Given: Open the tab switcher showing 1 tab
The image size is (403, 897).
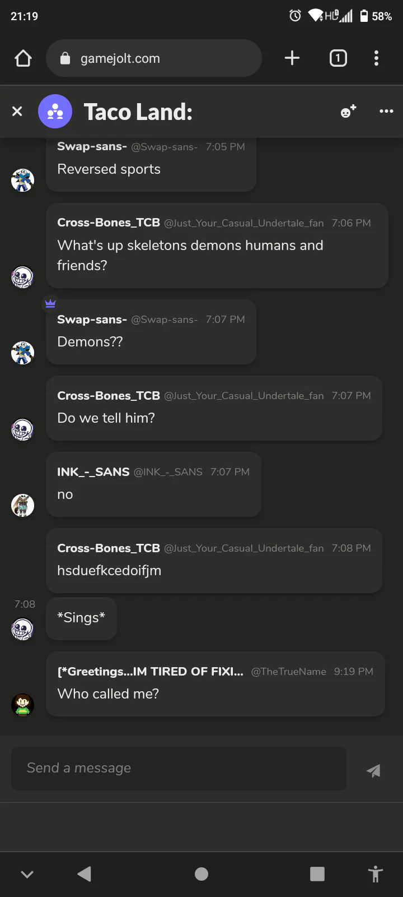Looking at the screenshot, I should tap(338, 58).
